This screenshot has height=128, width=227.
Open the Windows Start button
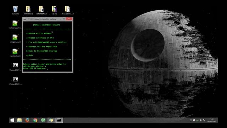12,120
